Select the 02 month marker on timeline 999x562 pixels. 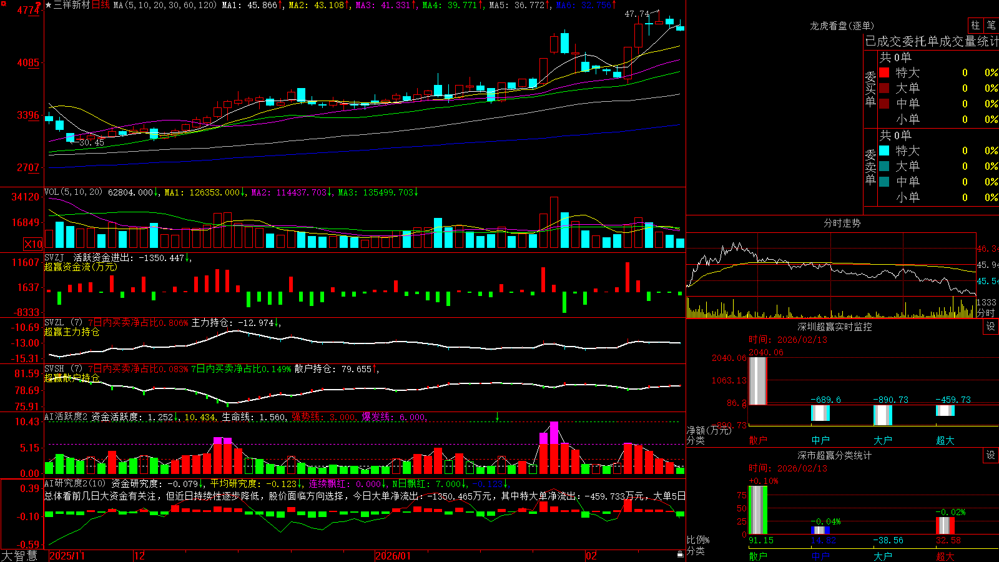591,556
